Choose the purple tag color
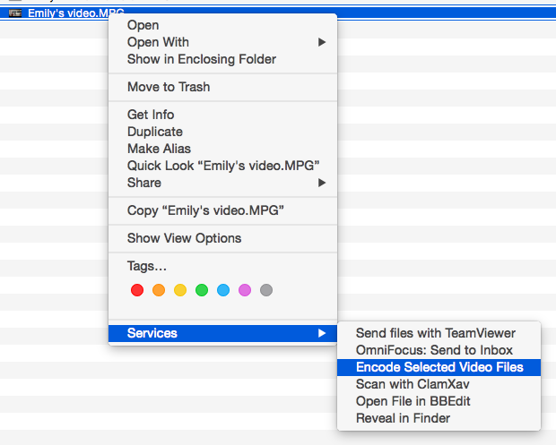The height and width of the screenshot is (445, 556). coord(245,290)
